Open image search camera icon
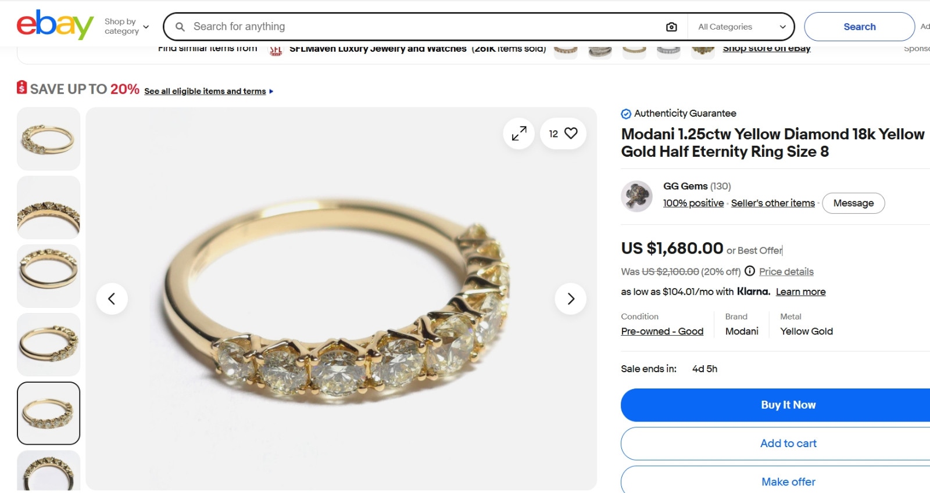930x493 pixels. pos(671,27)
